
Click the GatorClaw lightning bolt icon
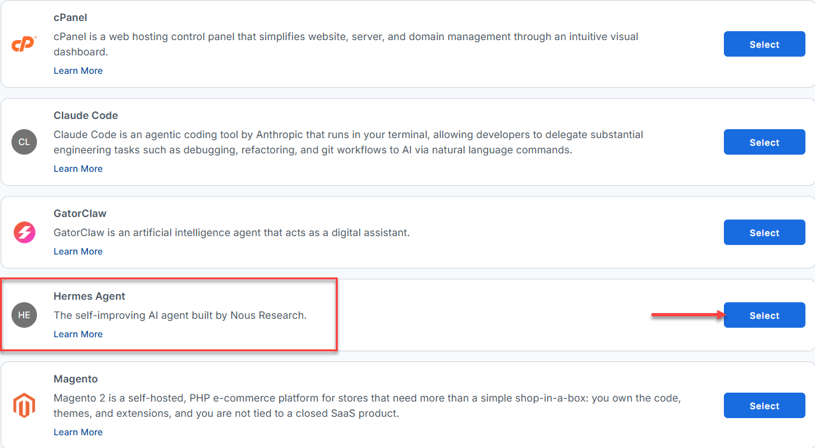tap(24, 232)
